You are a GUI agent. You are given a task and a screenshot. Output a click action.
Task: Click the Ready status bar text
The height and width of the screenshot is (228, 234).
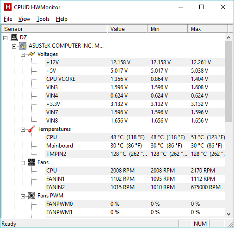(x=9, y=224)
